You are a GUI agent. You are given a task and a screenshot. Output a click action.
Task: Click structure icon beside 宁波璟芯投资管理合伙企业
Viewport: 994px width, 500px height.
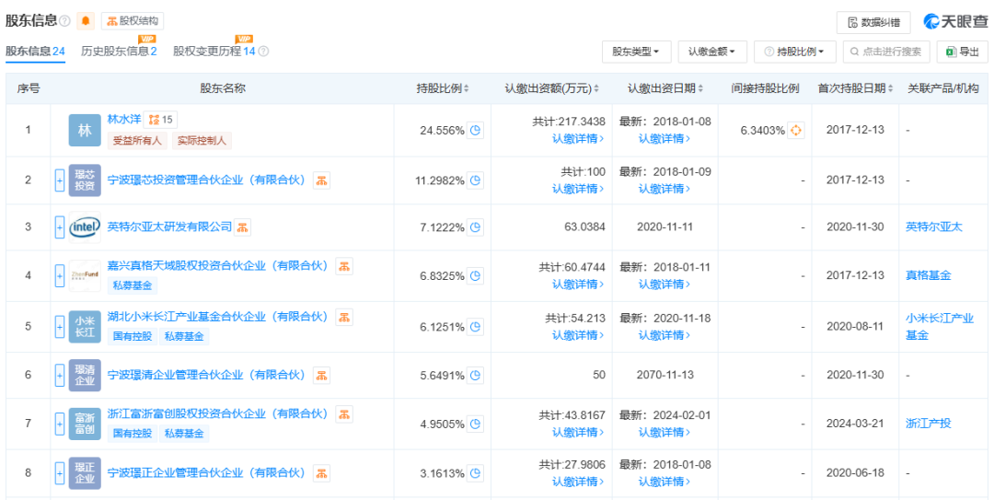(321, 180)
